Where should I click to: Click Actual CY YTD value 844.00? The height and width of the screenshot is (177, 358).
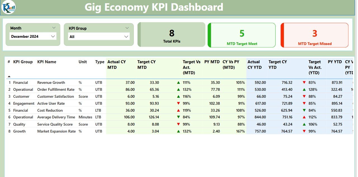coord(260,117)
